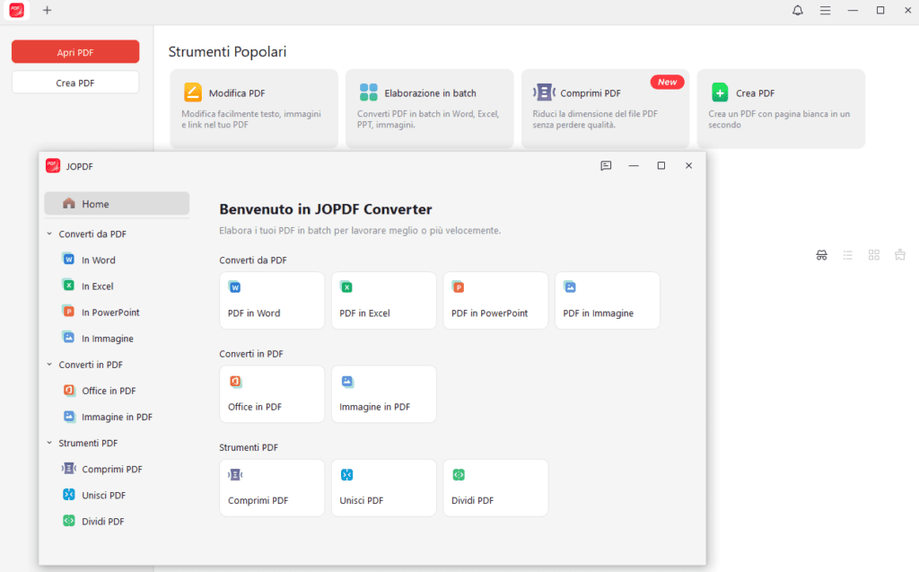The image size is (919, 572).
Task: Click the JOPDF dialog title text
Action: pyautogui.click(x=79, y=167)
